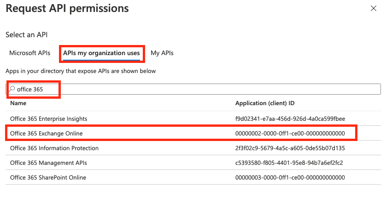
Task: Pick Office 365 SharePoint Online
Action: 48,177
